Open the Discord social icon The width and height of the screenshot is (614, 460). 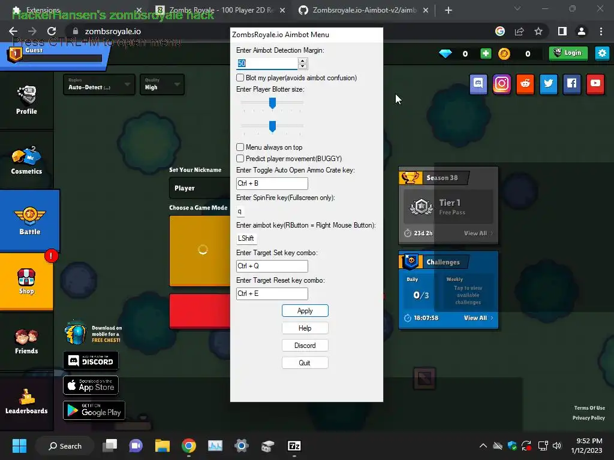[478, 84]
